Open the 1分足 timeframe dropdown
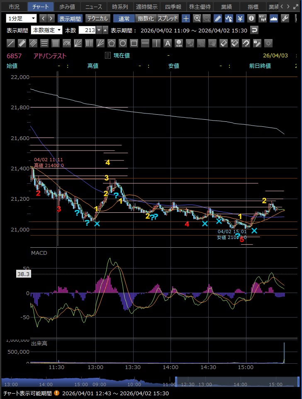 pyautogui.click(x=21, y=18)
